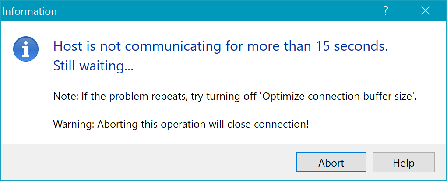Screen dimensions: 447x181
Task: Click the gray footer area left of Abort
Action: [148, 162]
